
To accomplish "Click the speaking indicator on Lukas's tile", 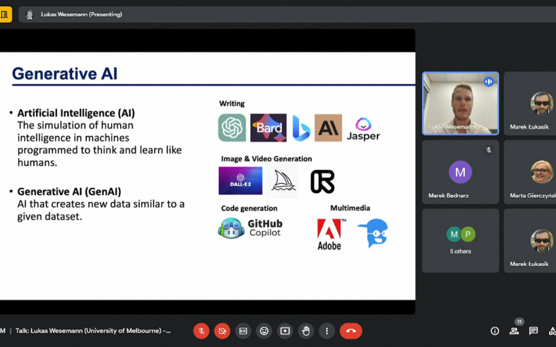I will (489, 82).
